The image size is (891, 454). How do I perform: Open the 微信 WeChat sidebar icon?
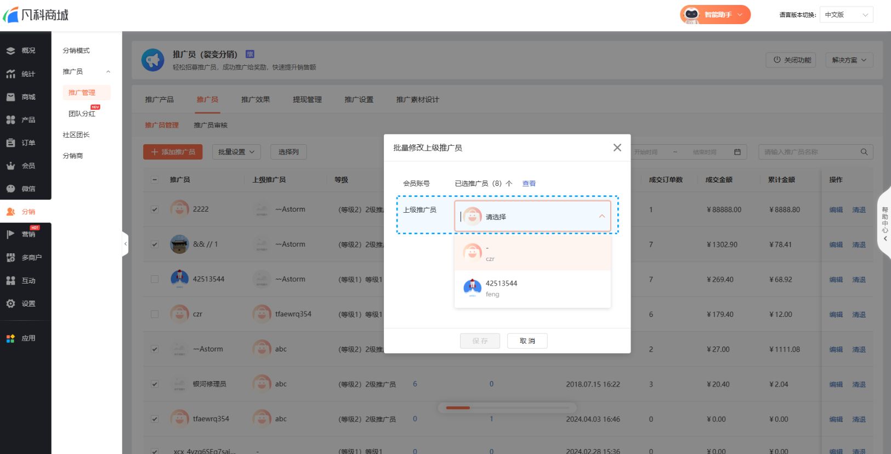(10, 189)
